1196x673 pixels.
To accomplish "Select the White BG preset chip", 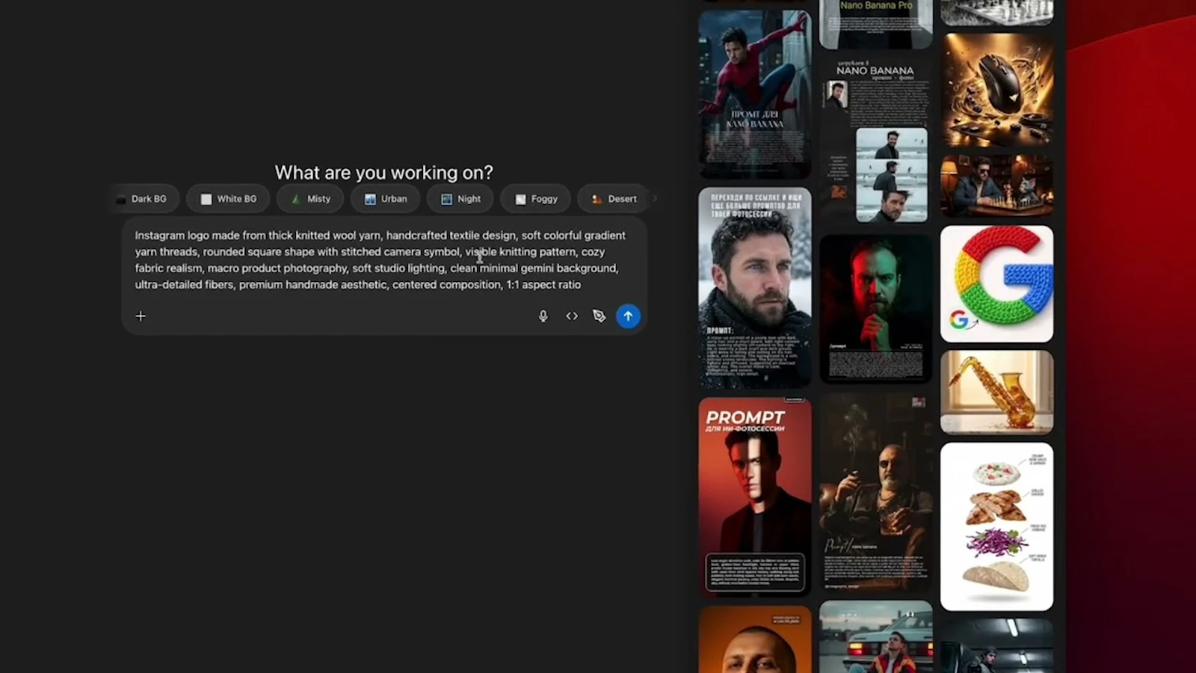I will (x=228, y=199).
